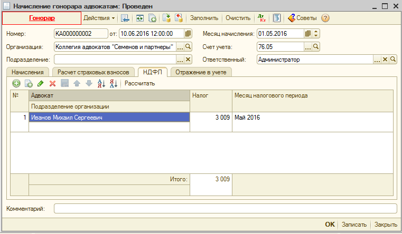This screenshot has height=234, width=402.
Task: Sort table rows ascending
Action: tap(101, 83)
